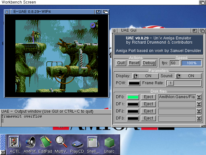Click the Workbench screen depth gadget
The height and width of the screenshot is (155, 206).
[x=202, y=2]
